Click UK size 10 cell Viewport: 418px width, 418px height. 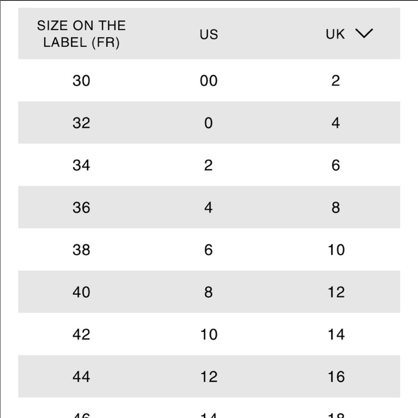coord(336,250)
